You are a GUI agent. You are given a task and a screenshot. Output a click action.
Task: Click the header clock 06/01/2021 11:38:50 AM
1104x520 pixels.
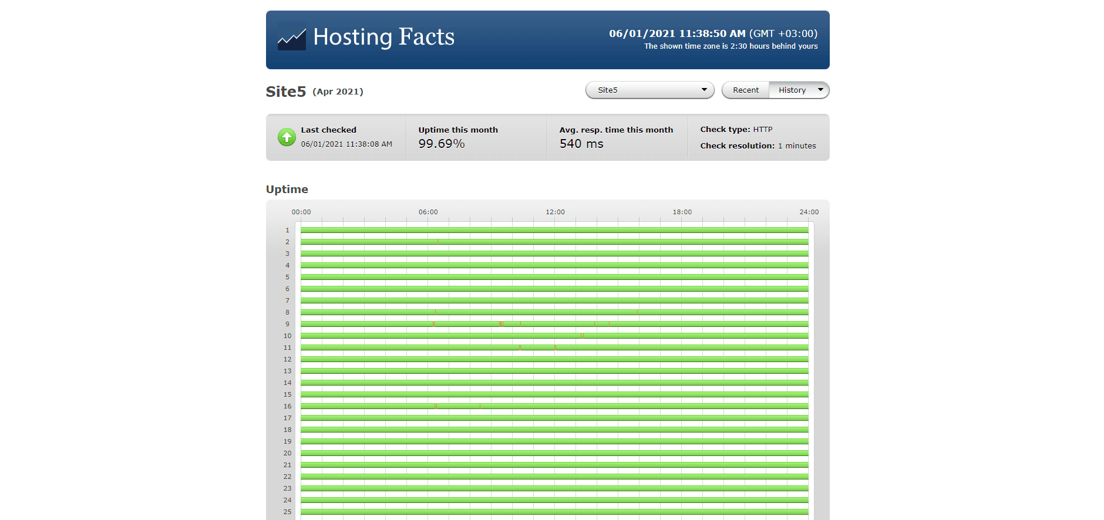(x=677, y=33)
